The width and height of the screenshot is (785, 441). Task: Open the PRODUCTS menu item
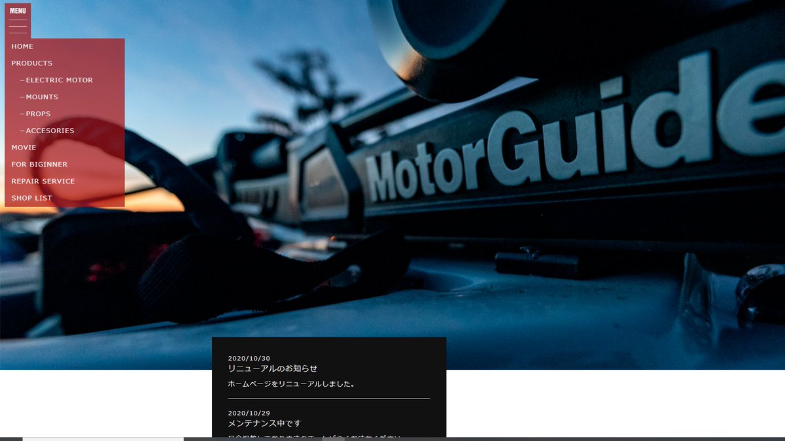pyautogui.click(x=32, y=63)
